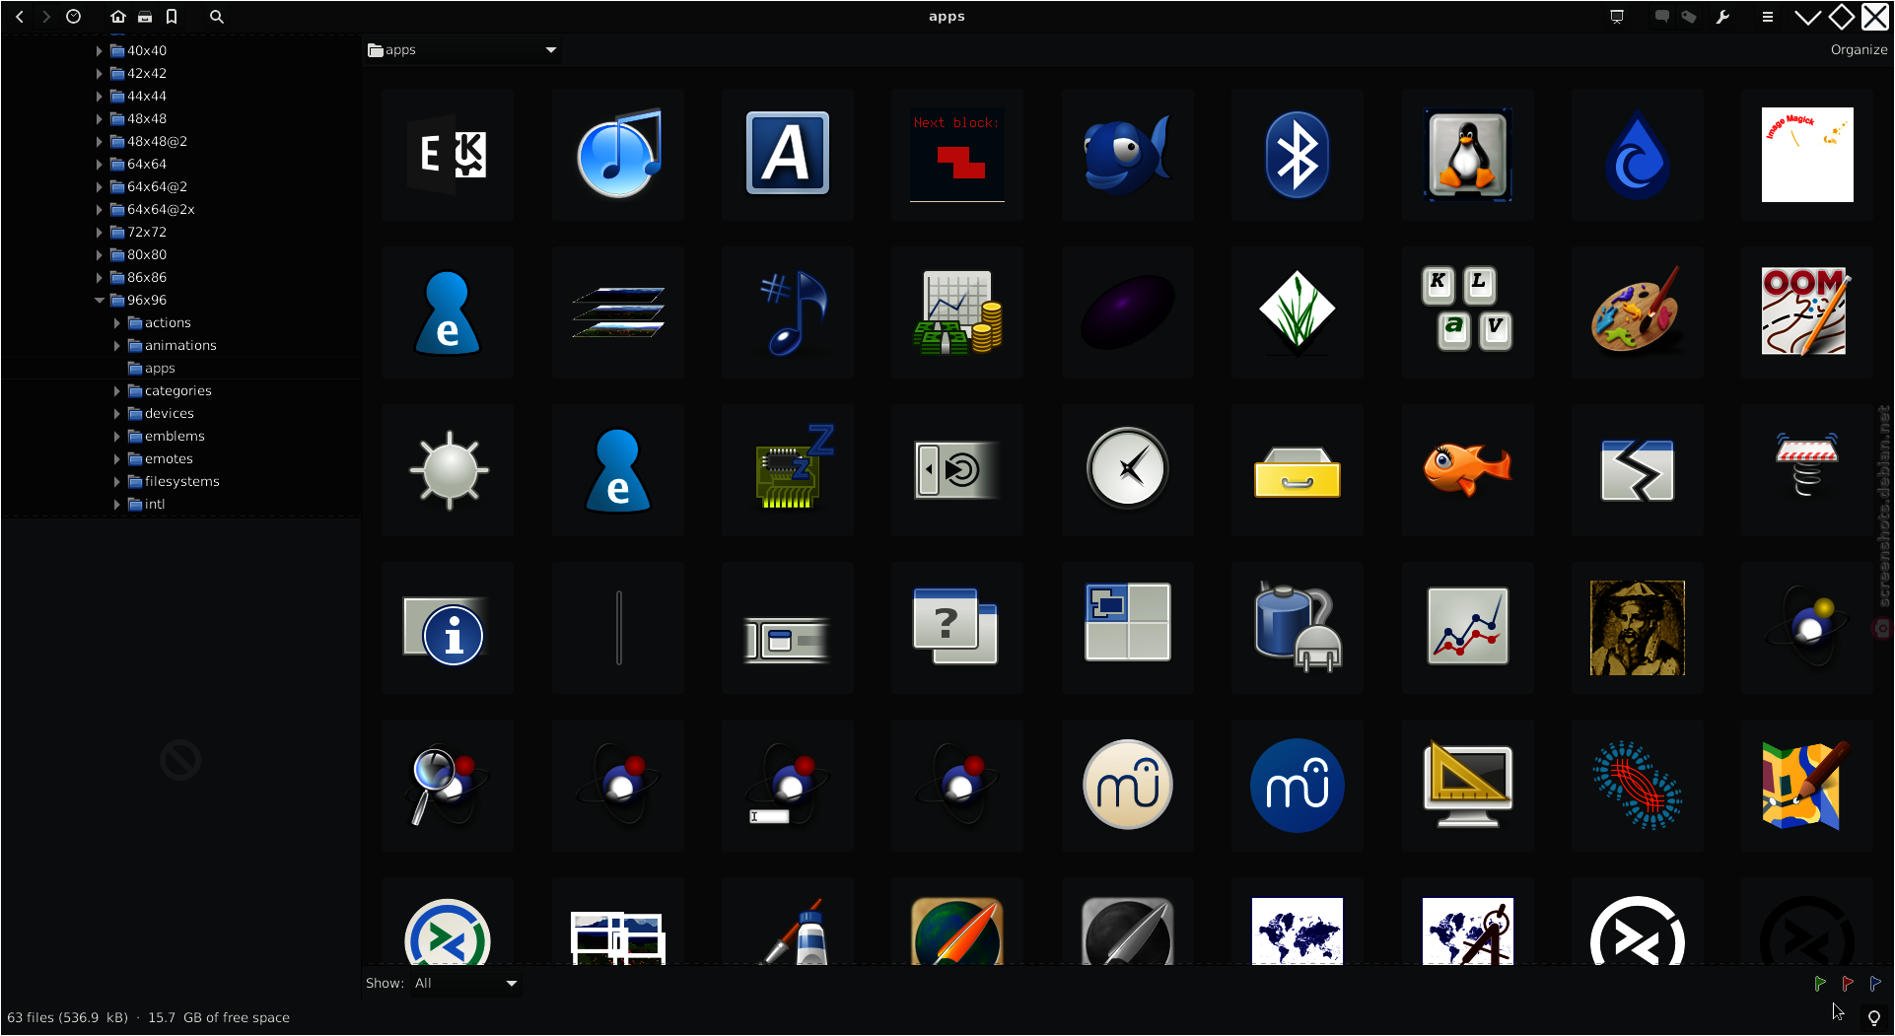Image resolution: width=1895 pixels, height=1036 pixels.
Task: Expand the 72x72 folder
Action: (99, 233)
